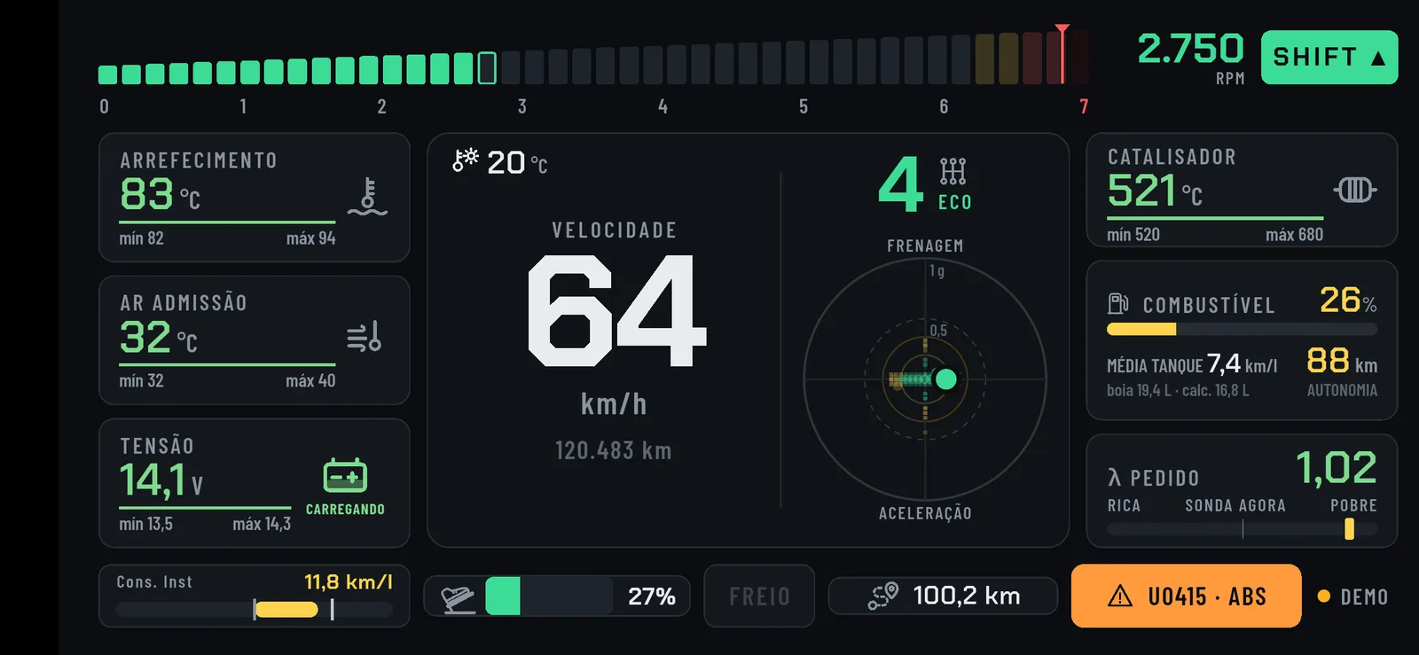Tap the FREIO brake indicator
The image size is (1419, 655).
[x=759, y=596]
